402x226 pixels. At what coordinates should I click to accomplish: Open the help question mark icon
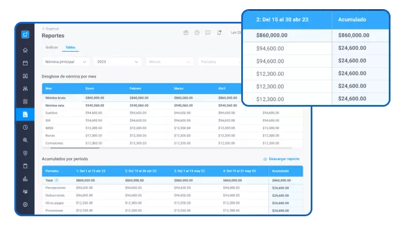coord(197,33)
